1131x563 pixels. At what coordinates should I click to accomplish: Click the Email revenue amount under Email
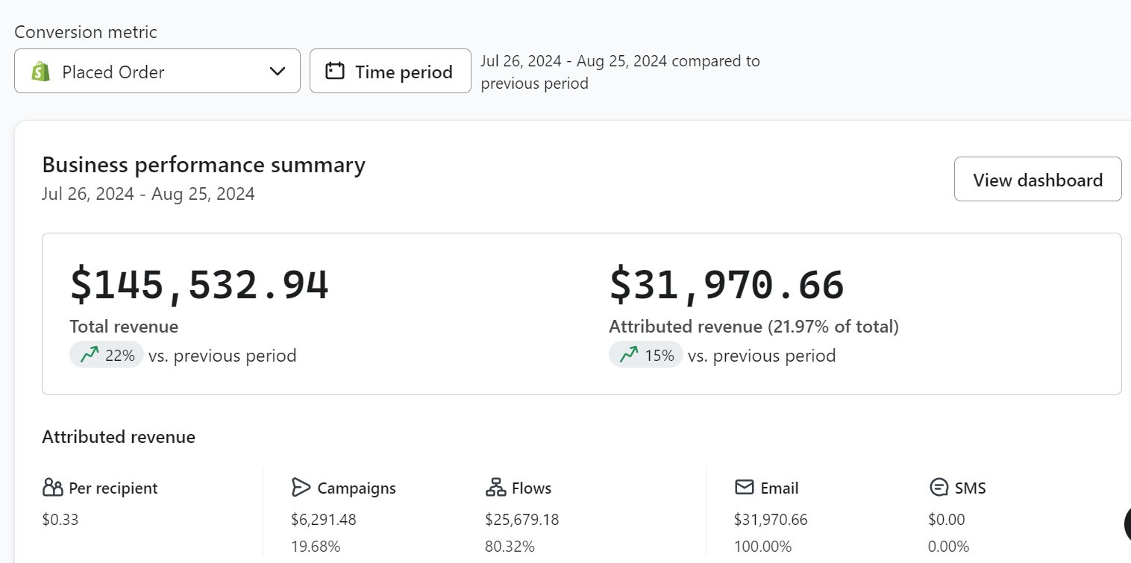tap(771, 519)
